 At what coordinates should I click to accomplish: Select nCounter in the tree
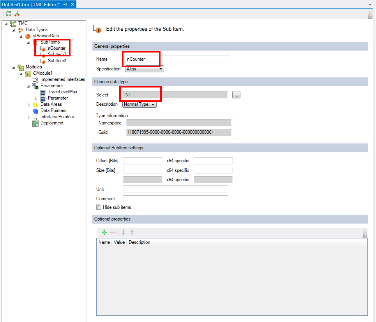(56, 48)
